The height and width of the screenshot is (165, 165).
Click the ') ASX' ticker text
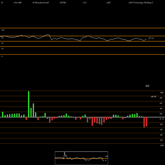pos(108,3)
